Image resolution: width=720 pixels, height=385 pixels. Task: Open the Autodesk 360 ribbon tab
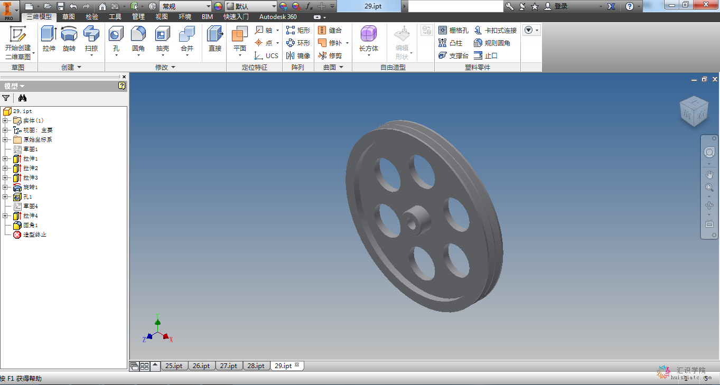[278, 17]
